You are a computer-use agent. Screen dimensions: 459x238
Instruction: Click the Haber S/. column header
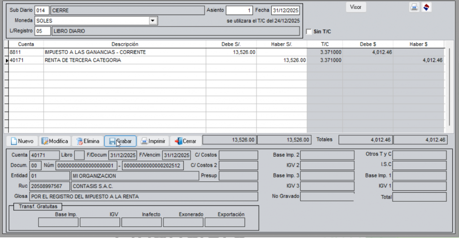click(x=282, y=44)
